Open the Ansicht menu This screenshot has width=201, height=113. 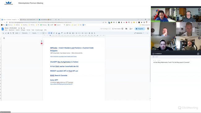point(18,30)
